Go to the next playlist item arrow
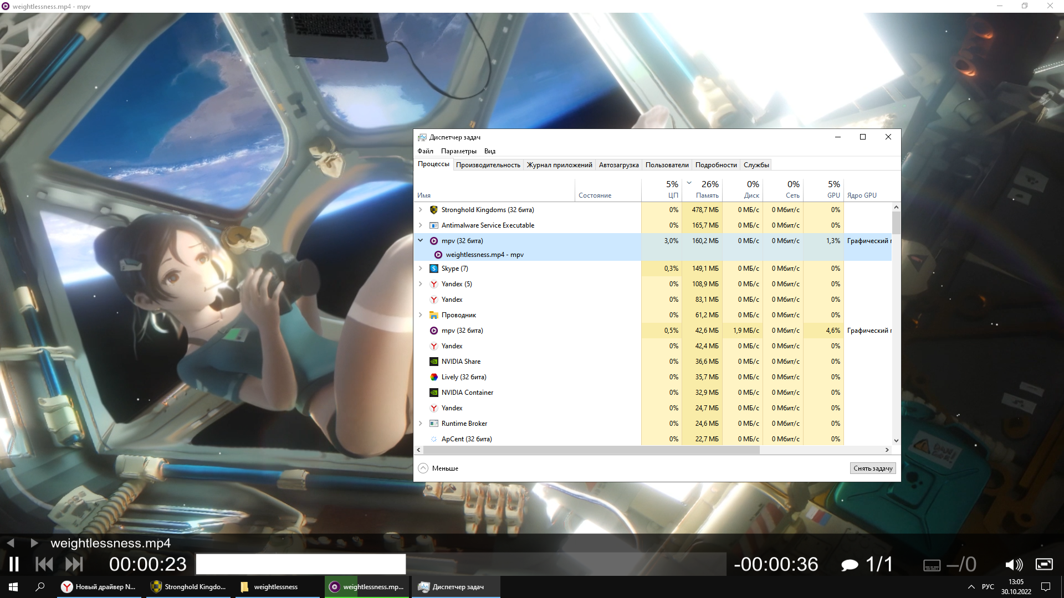This screenshot has width=1064, height=598. [x=34, y=543]
